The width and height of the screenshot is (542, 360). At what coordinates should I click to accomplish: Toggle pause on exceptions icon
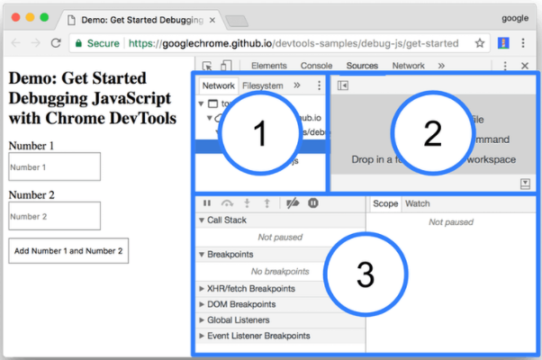313,202
